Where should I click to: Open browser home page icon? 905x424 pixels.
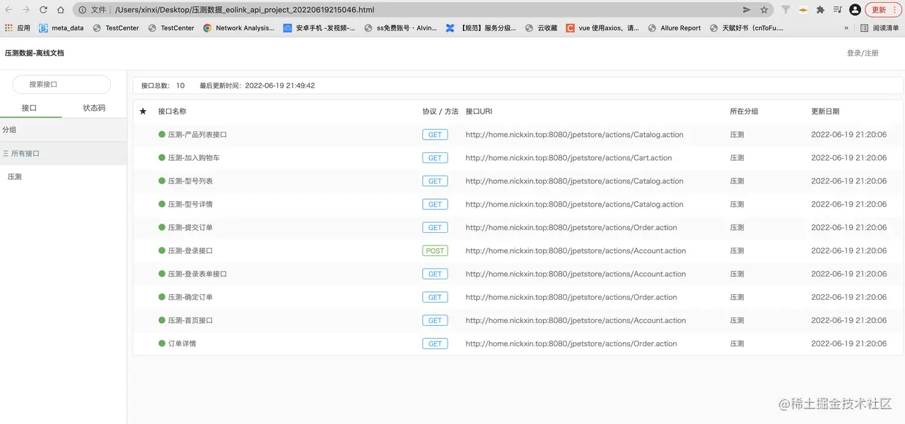60,10
